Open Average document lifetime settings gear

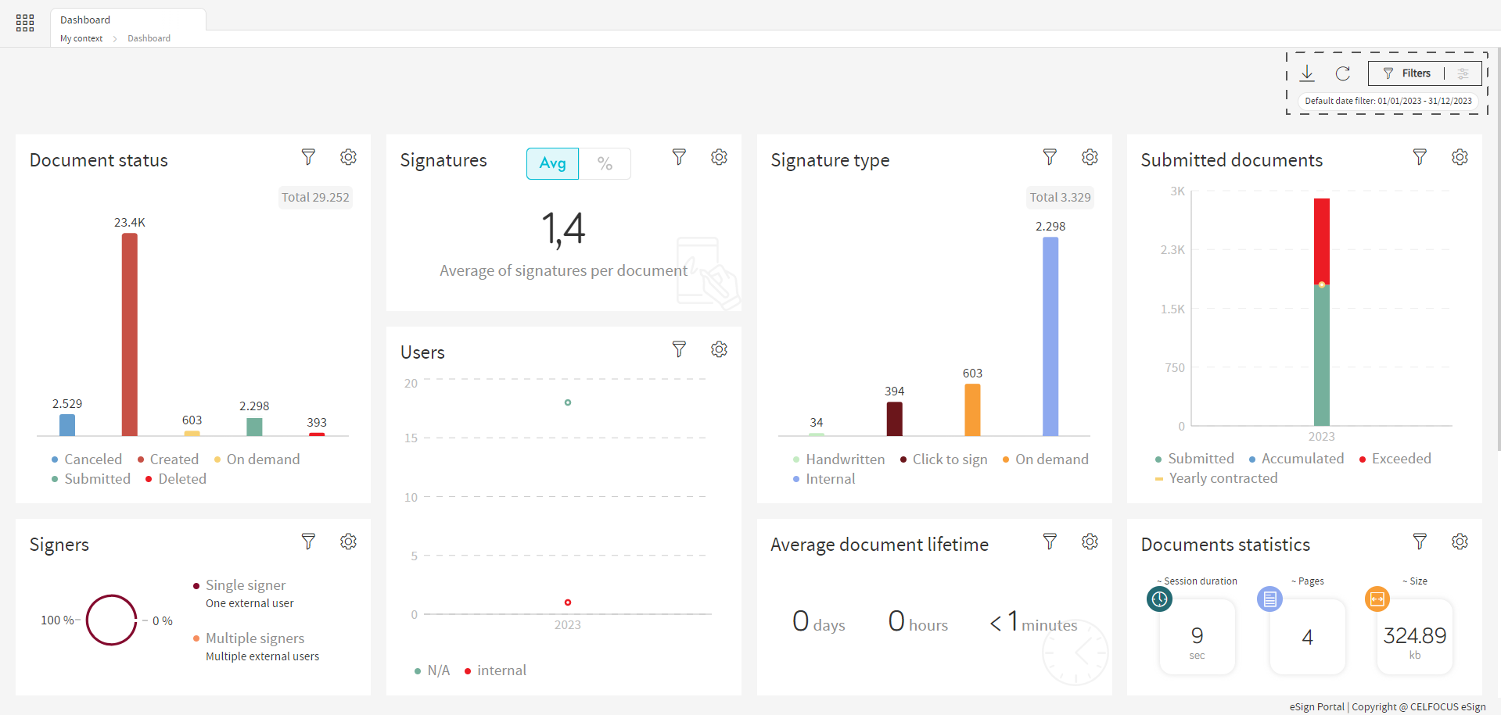(x=1090, y=542)
